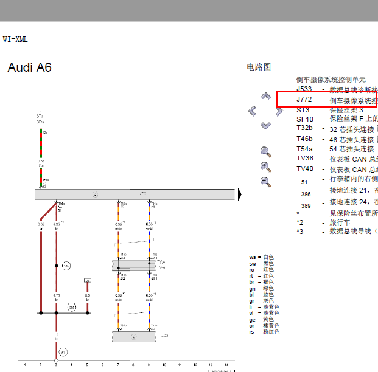Click the 电路图 heading
This screenshot has width=378, height=372.
click(x=259, y=67)
